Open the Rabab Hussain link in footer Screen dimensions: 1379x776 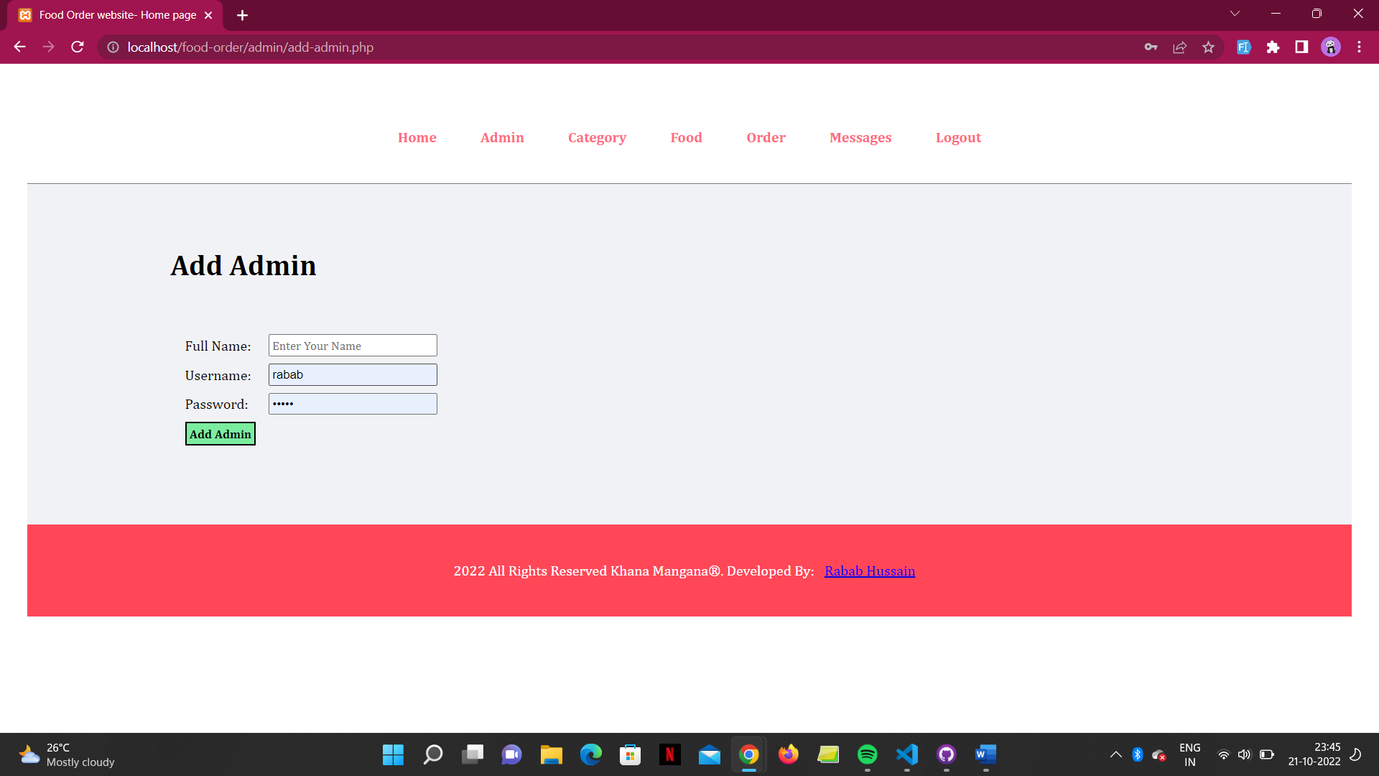870,571
